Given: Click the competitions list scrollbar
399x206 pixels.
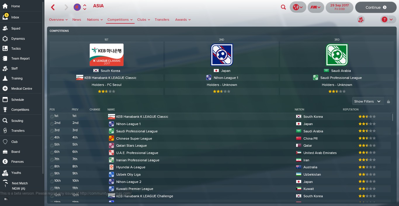Looking at the screenshot, I should pos(392,117).
